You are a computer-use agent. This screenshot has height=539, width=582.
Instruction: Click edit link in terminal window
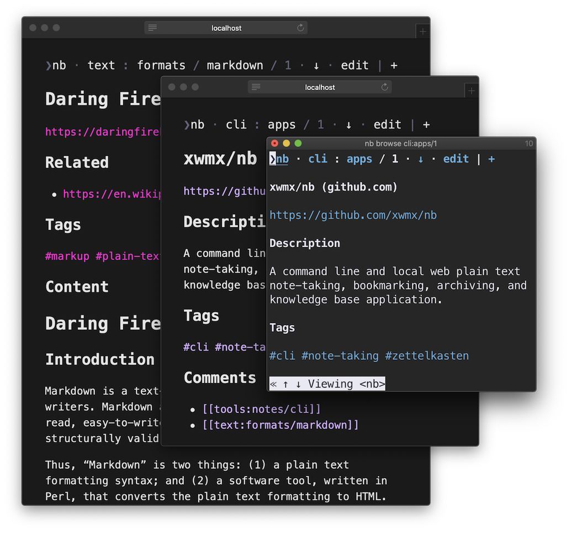pos(456,159)
